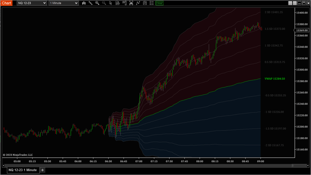Select the NQ 12-23 1 Minute tab
The width and height of the screenshot is (311, 175).
click(22, 170)
